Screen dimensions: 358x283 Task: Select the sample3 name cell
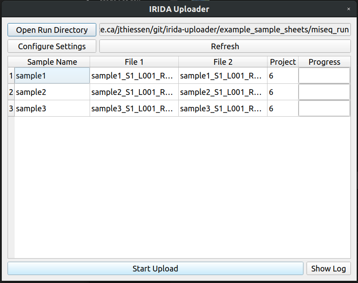[52, 108]
